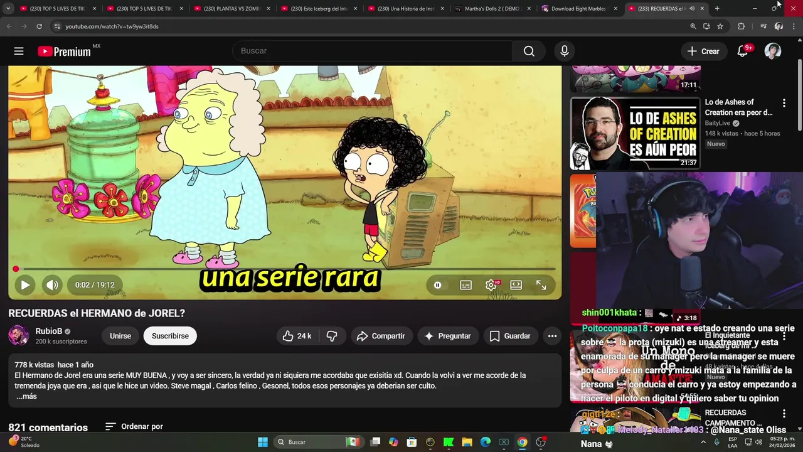Open Windows Start menu
This screenshot has width=803, height=452.
tap(263, 442)
